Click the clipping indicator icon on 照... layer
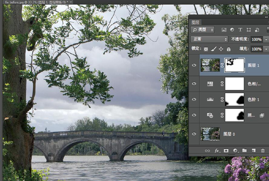269x181 pixels. pos(262,115)
